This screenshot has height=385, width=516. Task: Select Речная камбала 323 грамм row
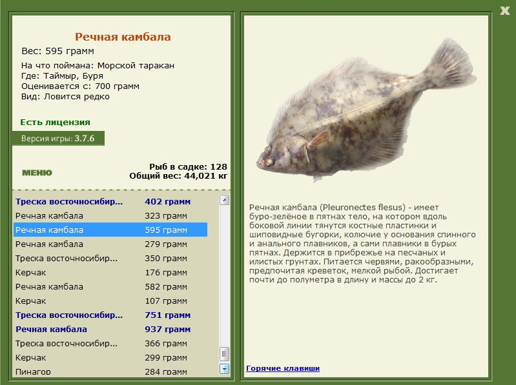pos(110,215)
